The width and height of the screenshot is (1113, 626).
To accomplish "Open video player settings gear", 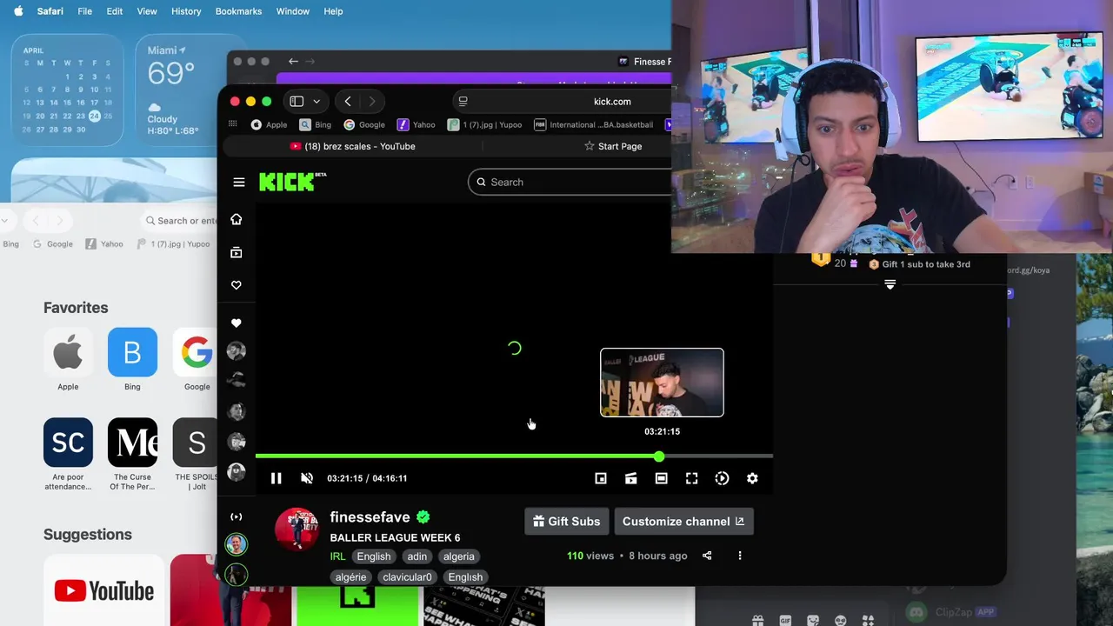I will [x=753, y=478].
